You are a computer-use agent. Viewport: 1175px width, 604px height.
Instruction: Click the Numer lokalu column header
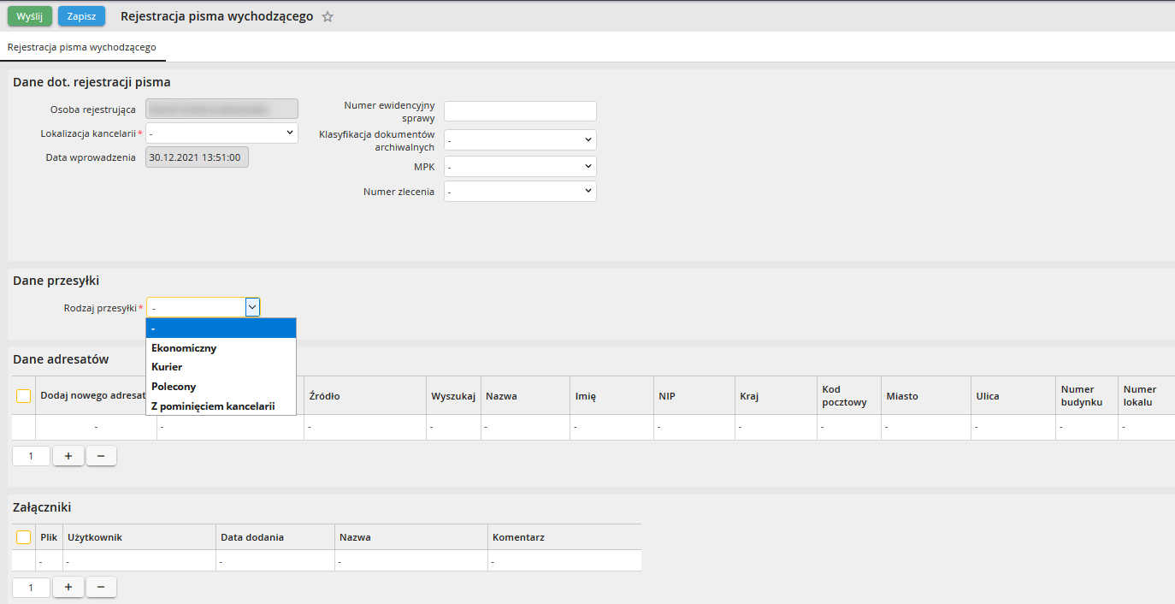(x=1146, y=396)
